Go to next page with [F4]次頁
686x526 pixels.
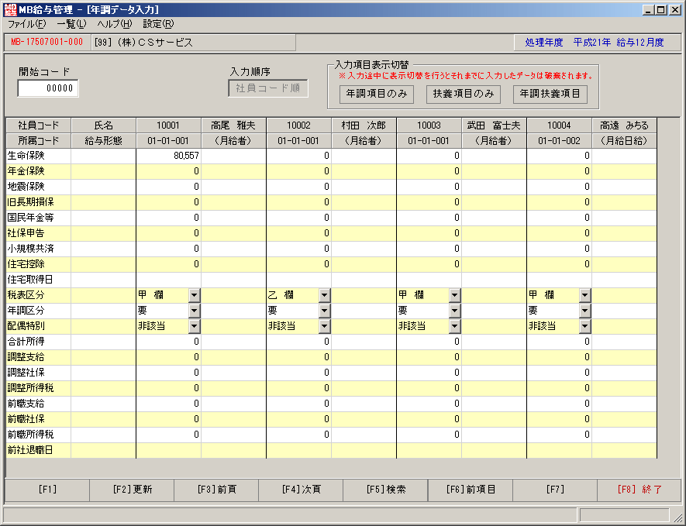pyautogui.click(x=301, y=490)
